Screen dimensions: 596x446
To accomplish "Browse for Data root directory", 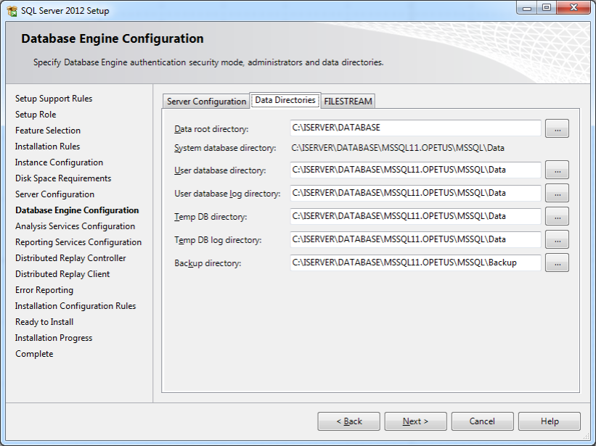I will 557,128.
